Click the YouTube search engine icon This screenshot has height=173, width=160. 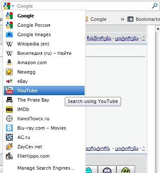(9, 91)
